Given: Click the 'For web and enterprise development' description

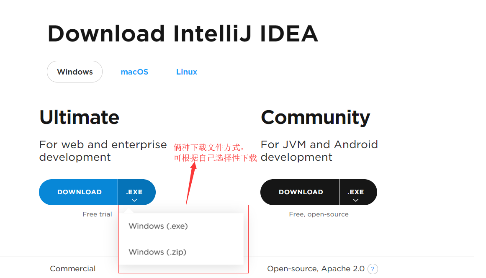Looking at the screenshot, I should (103, 151).
